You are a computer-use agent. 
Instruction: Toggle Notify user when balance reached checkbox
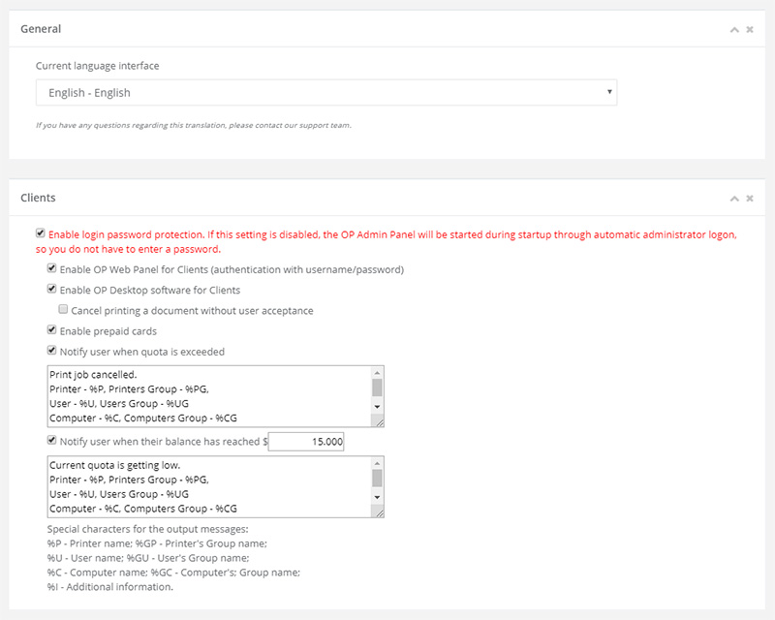click(52, 441)
